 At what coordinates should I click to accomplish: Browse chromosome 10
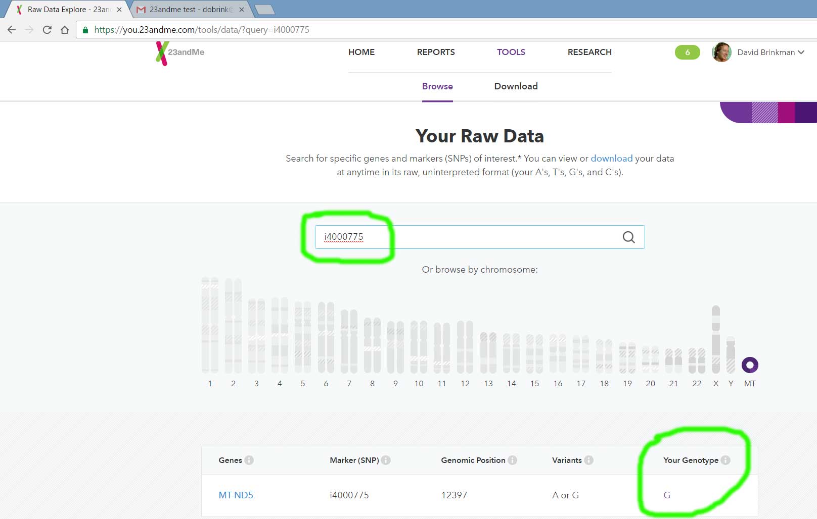click(x=419, y=347)
